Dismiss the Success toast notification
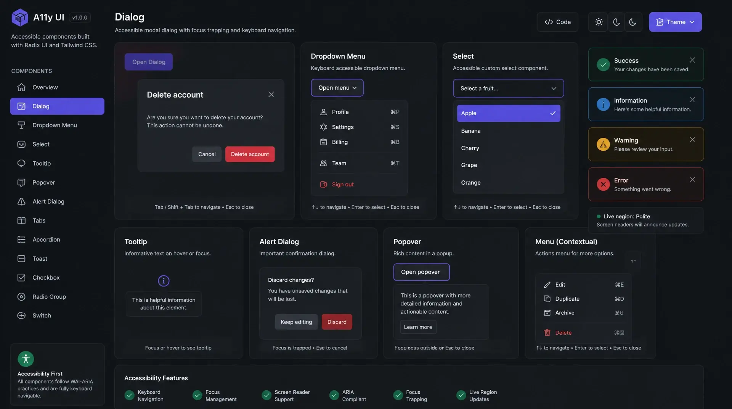The image size is (732, 409). [x=692, y=60]
